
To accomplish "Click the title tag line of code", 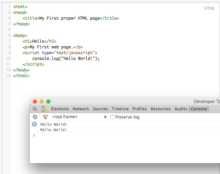I will click(71, 18).
